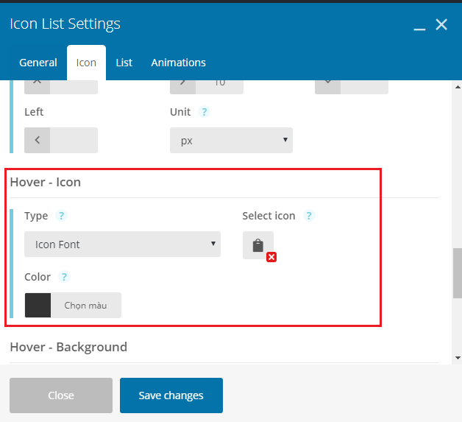462x422 pixels.
Task: Open help tooltip next to Unit label
Action: coord(204,112)
